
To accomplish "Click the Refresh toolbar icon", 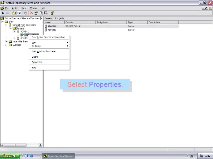I will click(x=41, y=13).
